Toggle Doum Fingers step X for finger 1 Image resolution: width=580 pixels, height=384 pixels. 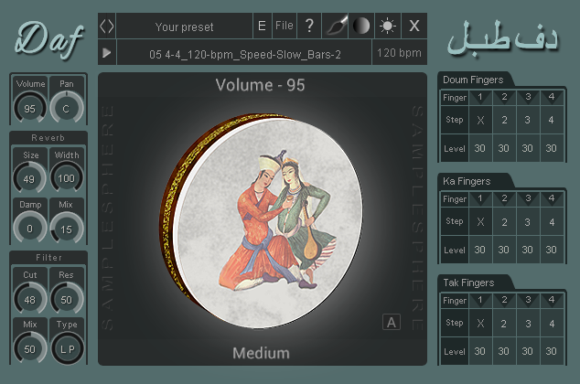tap(480, 120)
